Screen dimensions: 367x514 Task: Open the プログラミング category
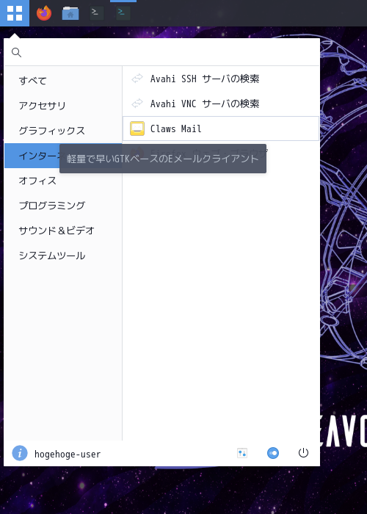click(63, 206)
